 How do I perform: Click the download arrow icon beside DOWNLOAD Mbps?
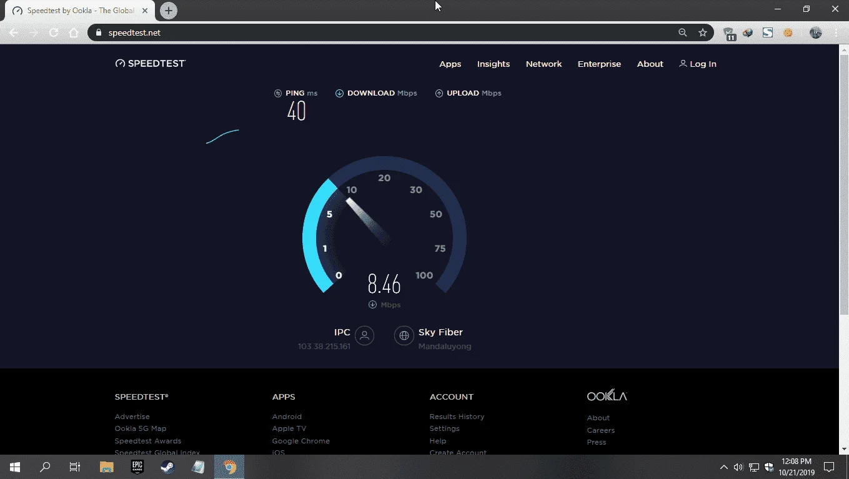click(339, 94)
